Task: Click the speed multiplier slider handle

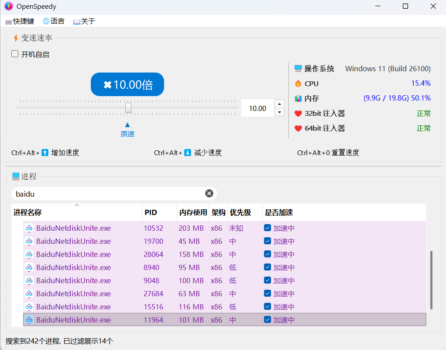Action: point(128,107)
